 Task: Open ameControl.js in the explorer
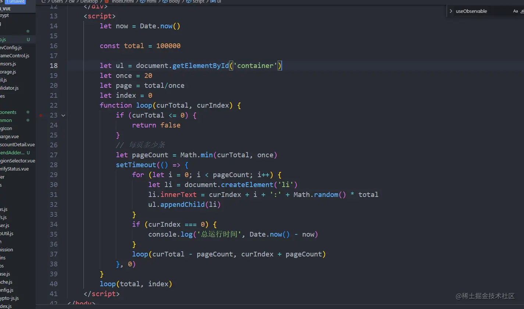coord(15,55)
